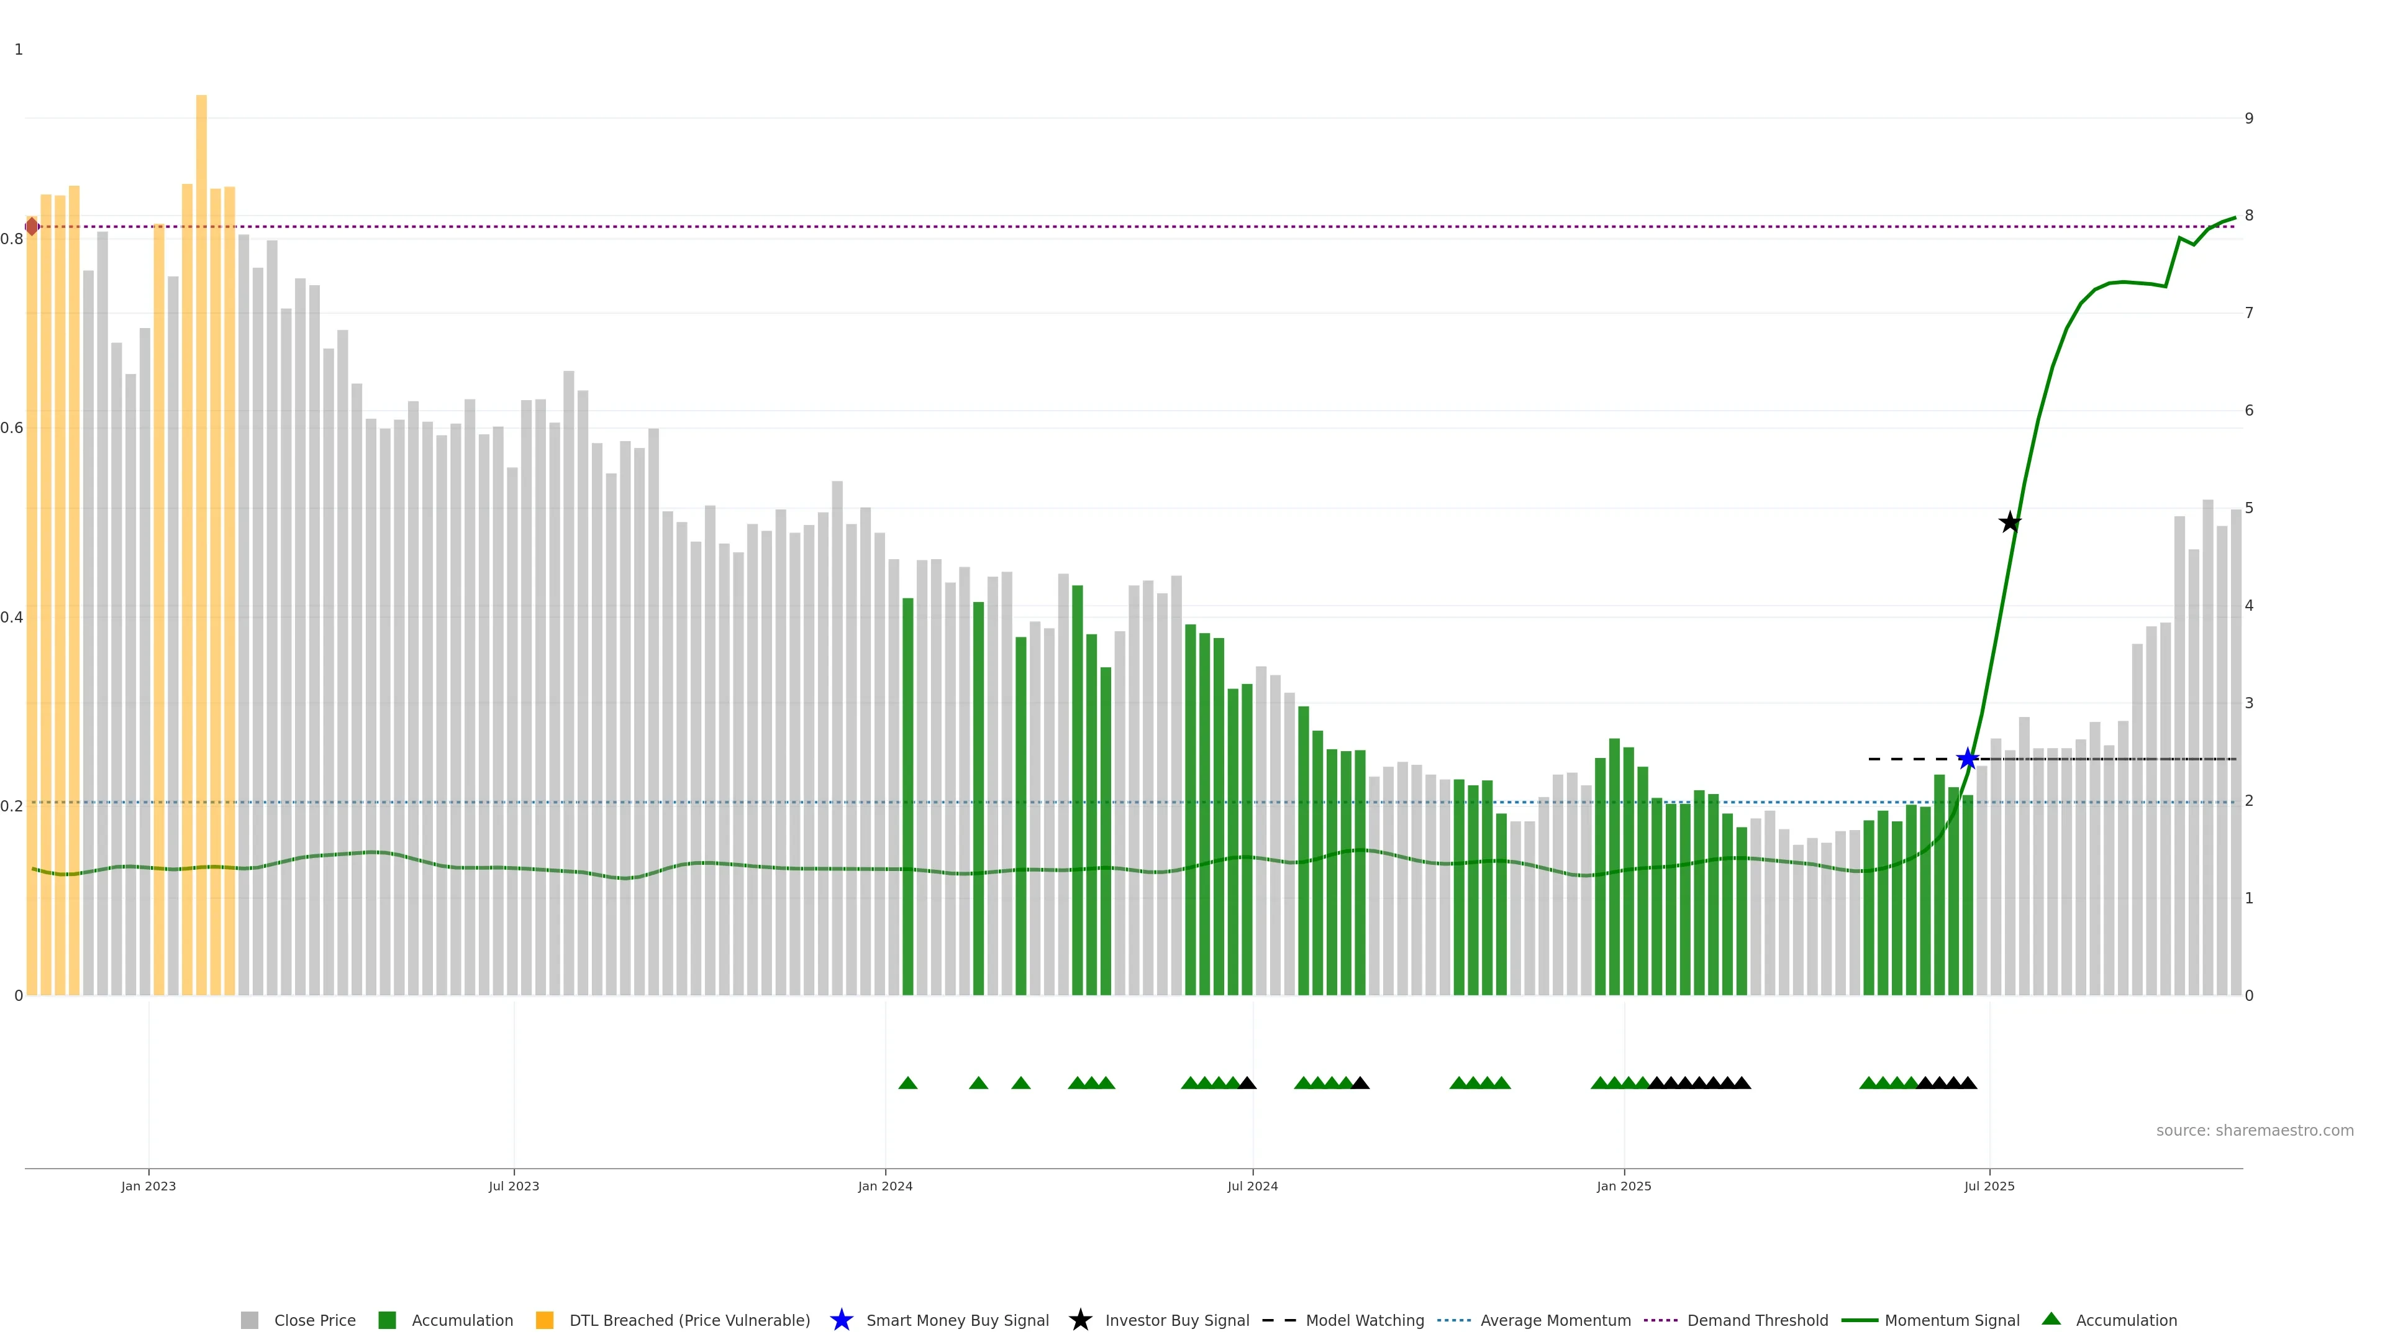This screenshot has height=1342, width=2385.
Task: Click the blue Smart Money Buy star on chart
Action: coord(1968,759)
